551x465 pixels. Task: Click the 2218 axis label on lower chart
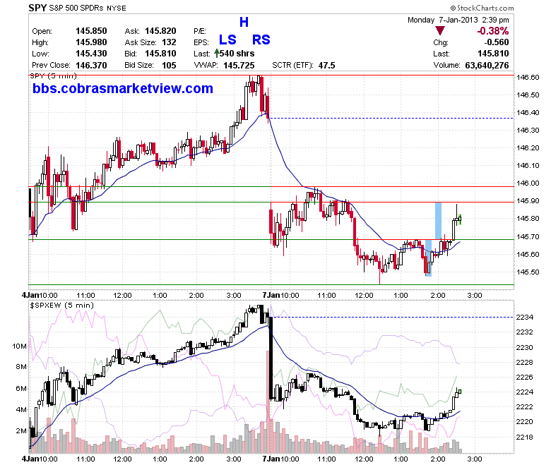coord(524,437)
